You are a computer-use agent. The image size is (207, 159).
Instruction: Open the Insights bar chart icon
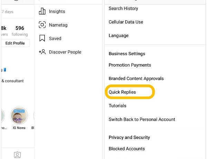[42, 11]
